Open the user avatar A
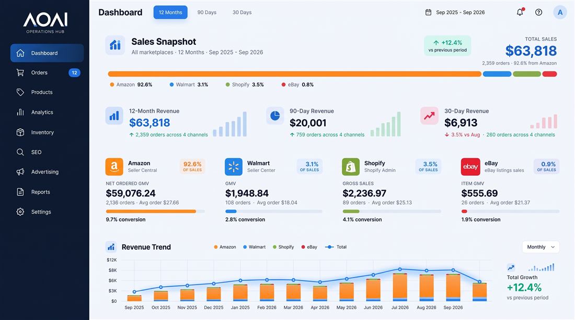This screenshot has width=575, height=320. tap(560, 12)
